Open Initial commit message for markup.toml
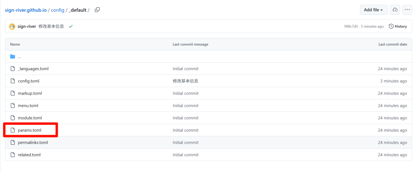The width and height of the screenshot is (417, 173). click(186, 93)
